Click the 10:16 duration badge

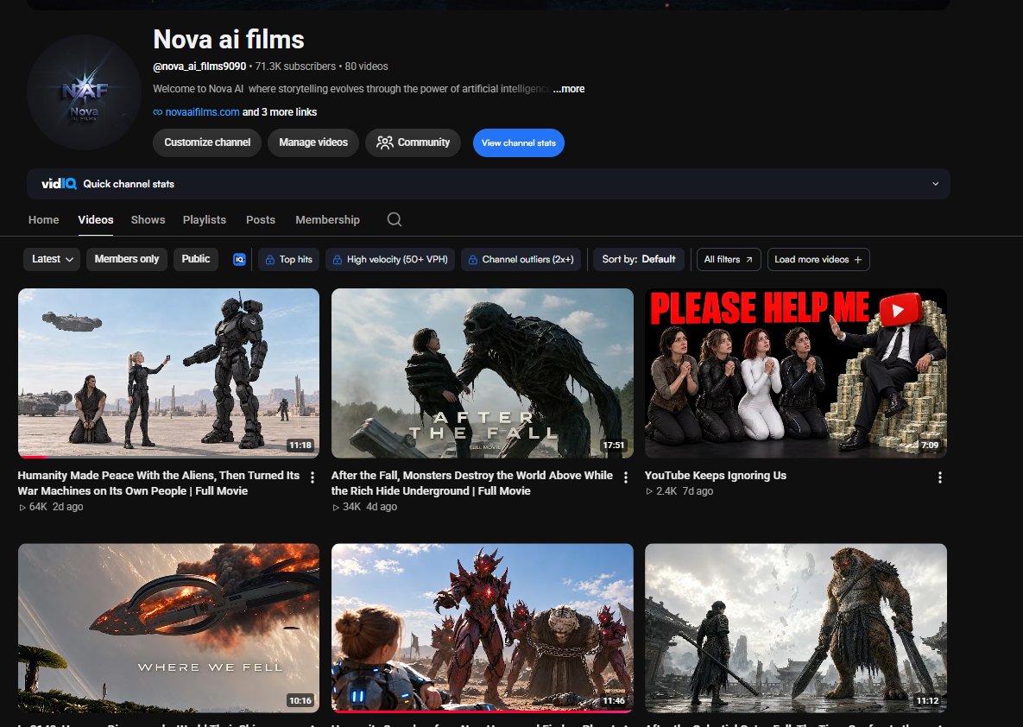(300, 701)
